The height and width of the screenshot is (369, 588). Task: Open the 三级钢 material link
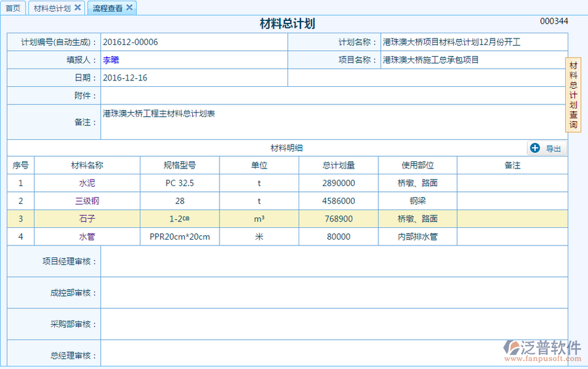pos(87,201)
